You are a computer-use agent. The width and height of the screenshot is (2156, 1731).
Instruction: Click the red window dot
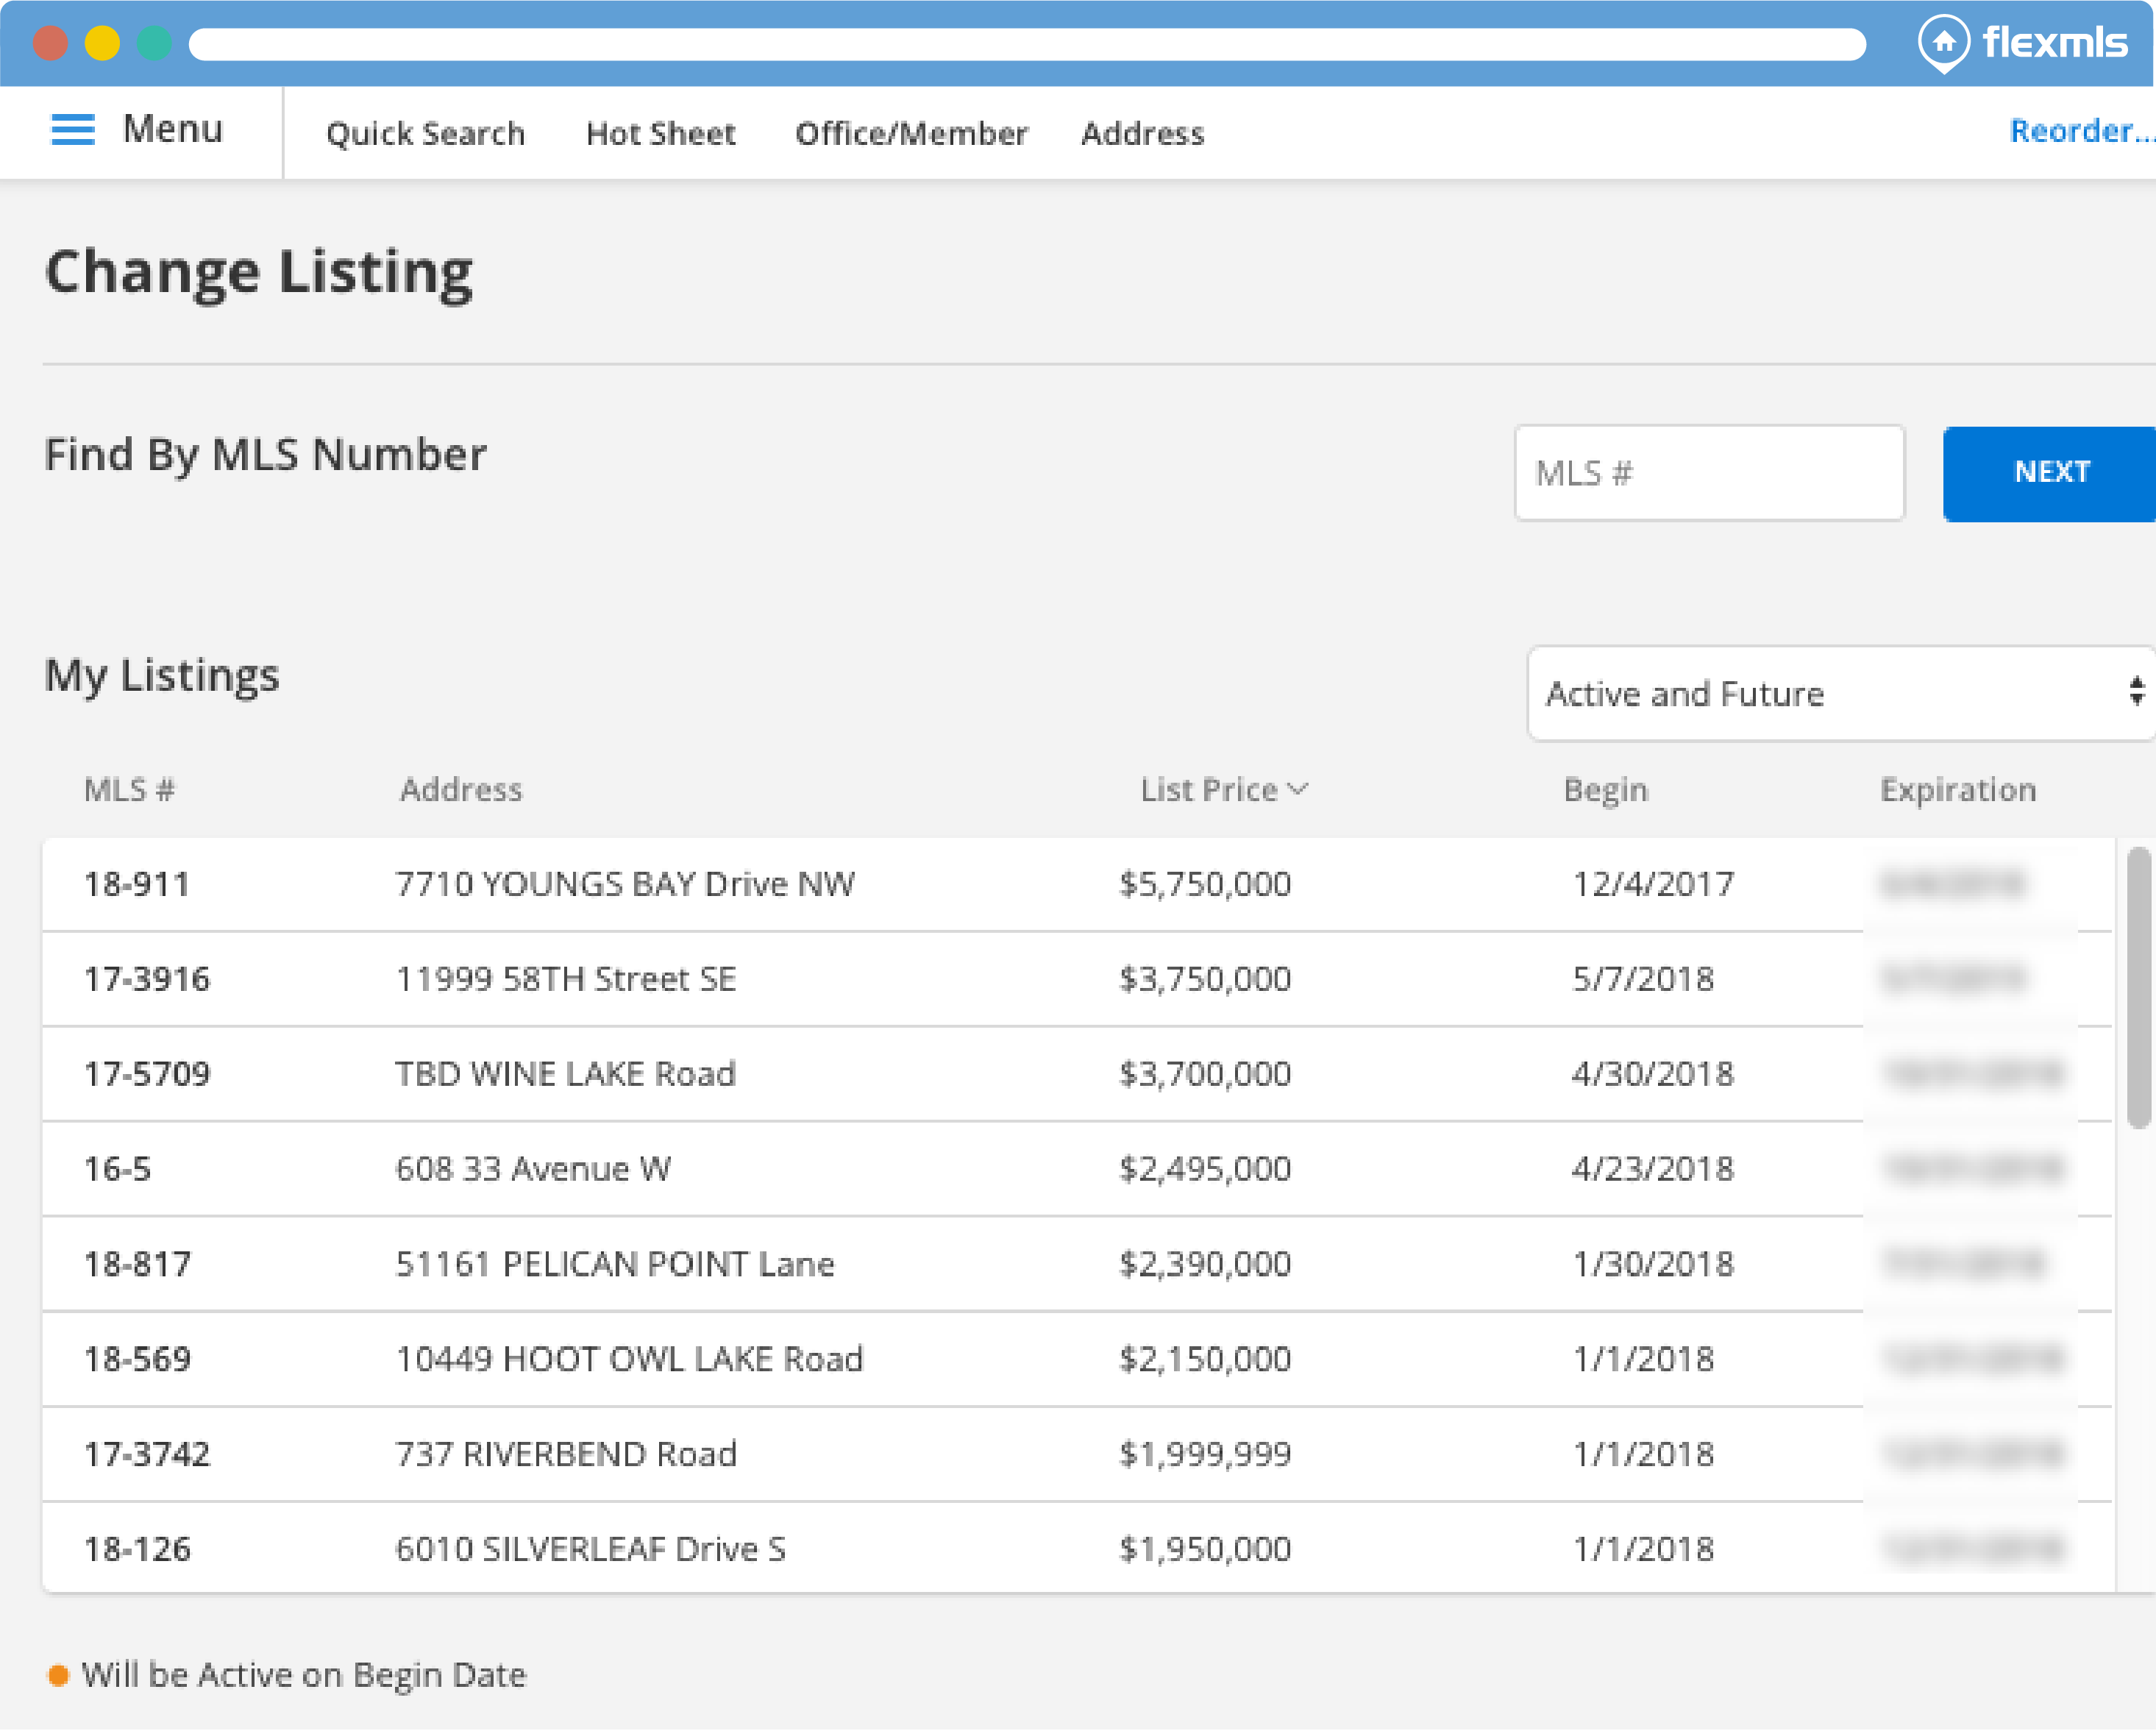click(x=50, y=44)
